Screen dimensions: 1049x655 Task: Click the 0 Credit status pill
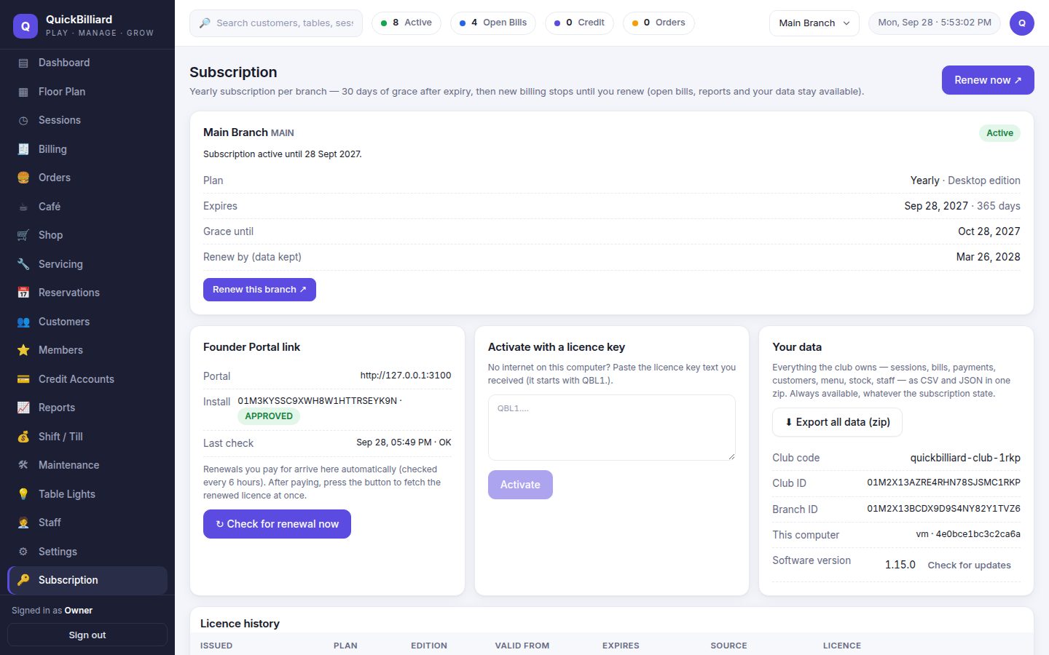point(579,23)
